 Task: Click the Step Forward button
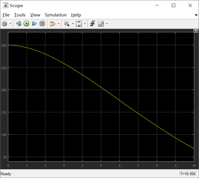[x=34, y=24]
